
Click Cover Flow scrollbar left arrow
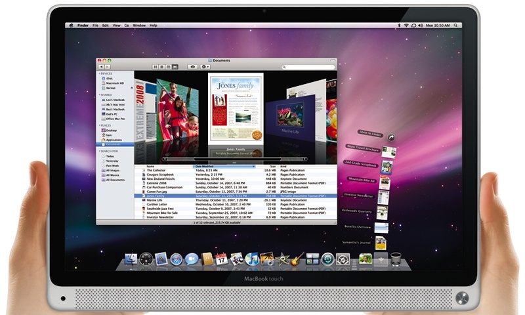[x=165, y=159]
